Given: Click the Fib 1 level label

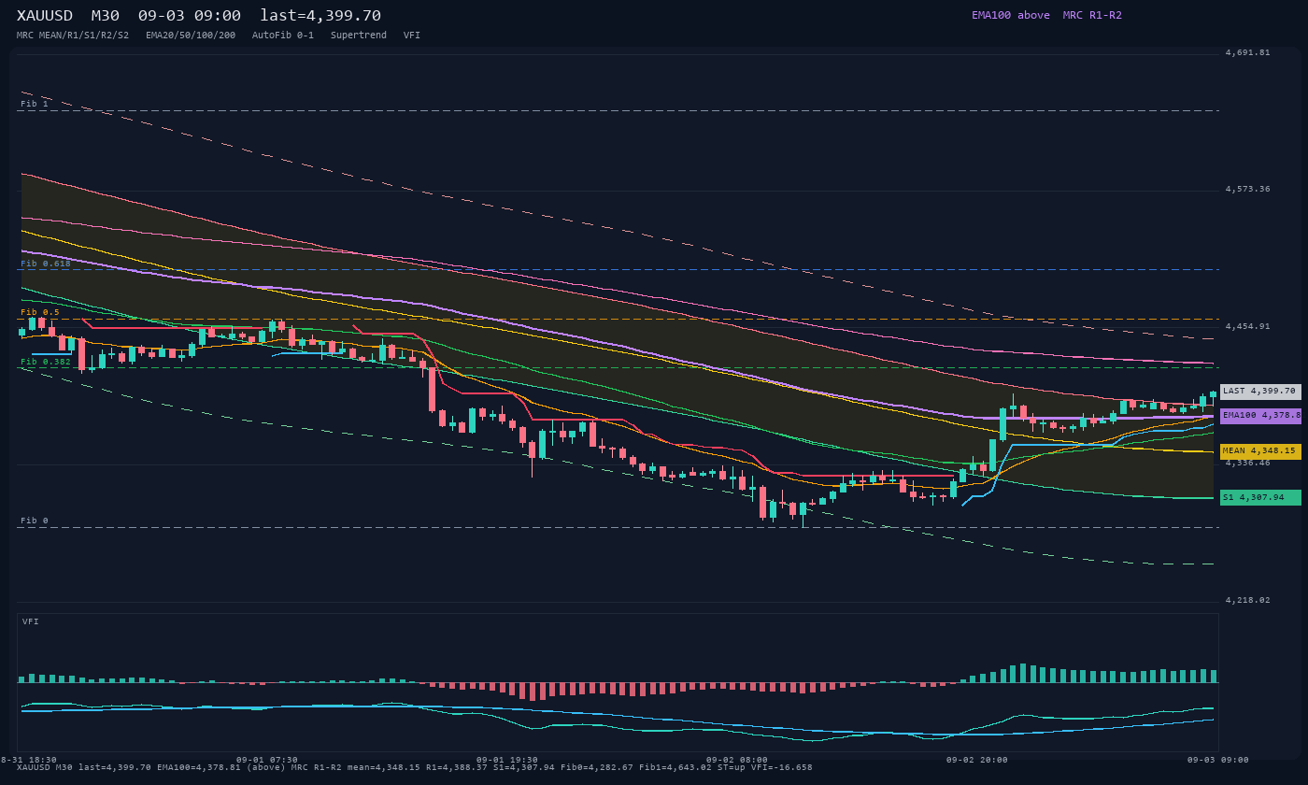Looking at the screenshot, I should 34,104.
